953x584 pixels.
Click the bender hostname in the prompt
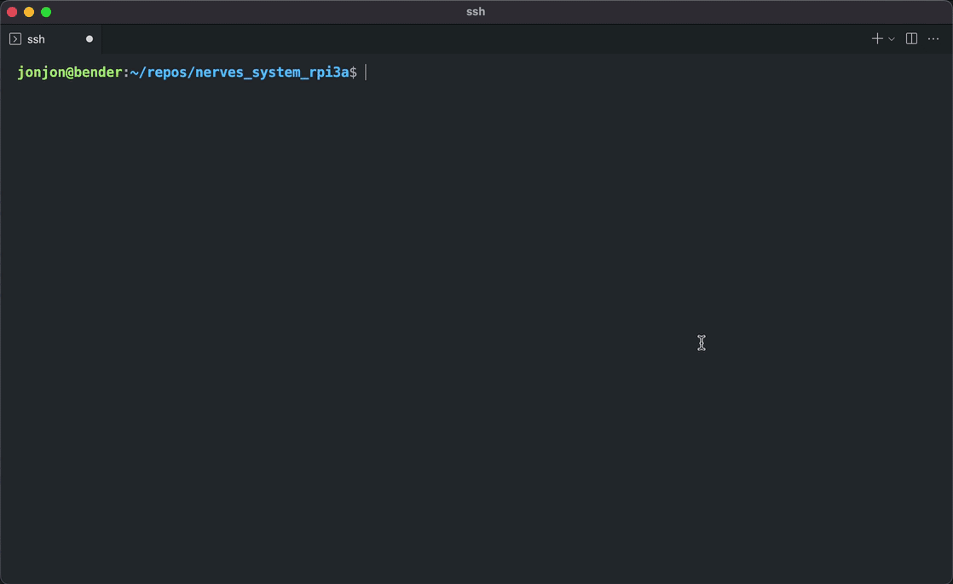[99, 72]
